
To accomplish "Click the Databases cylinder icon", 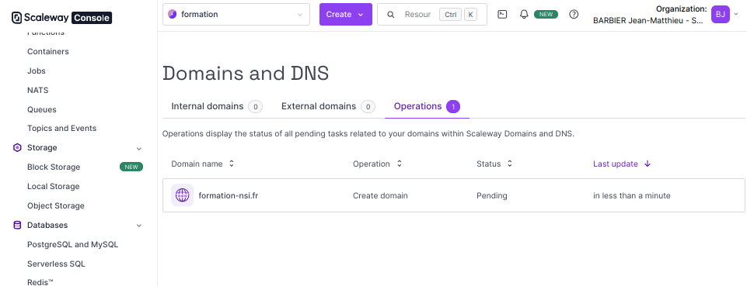I will (x=17, y=226).
